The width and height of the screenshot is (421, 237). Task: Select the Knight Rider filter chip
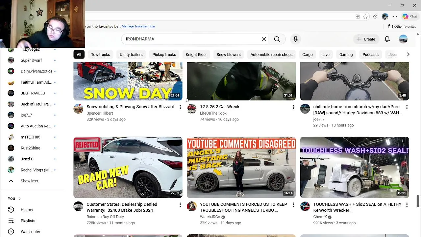(196, 55)
